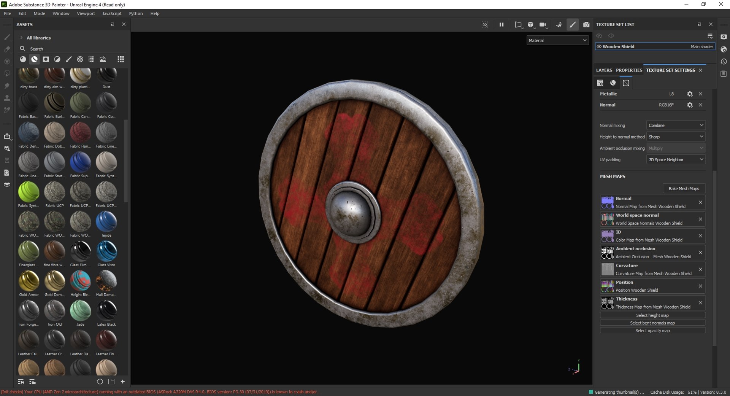Select the Ambient occlusion mesh map thumbnail
Screen dimensions: 730x396
pos(607,253)
